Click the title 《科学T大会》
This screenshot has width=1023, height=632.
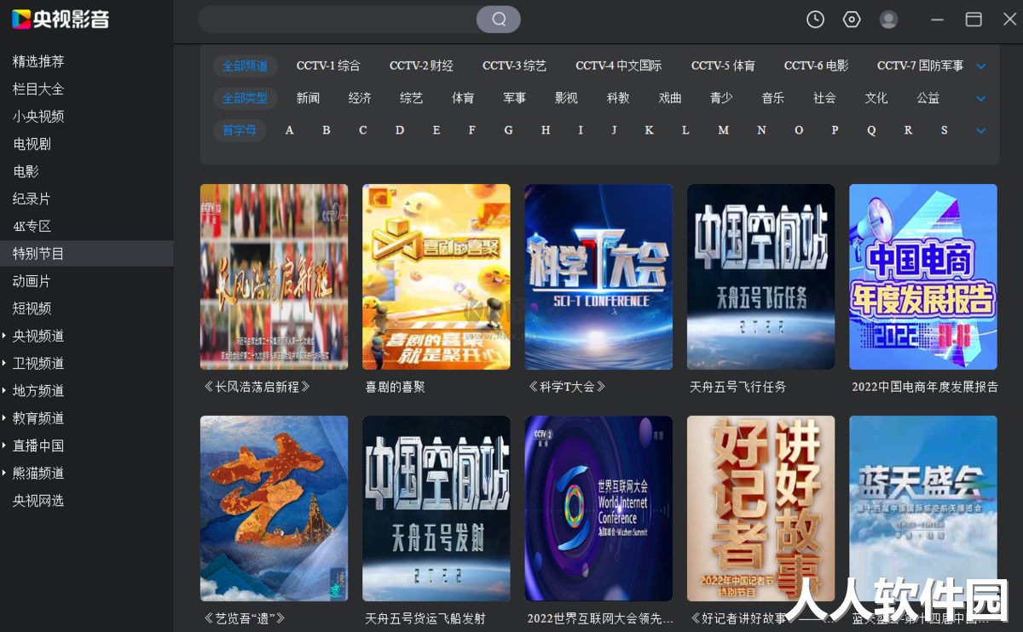[x=567, y=387]
